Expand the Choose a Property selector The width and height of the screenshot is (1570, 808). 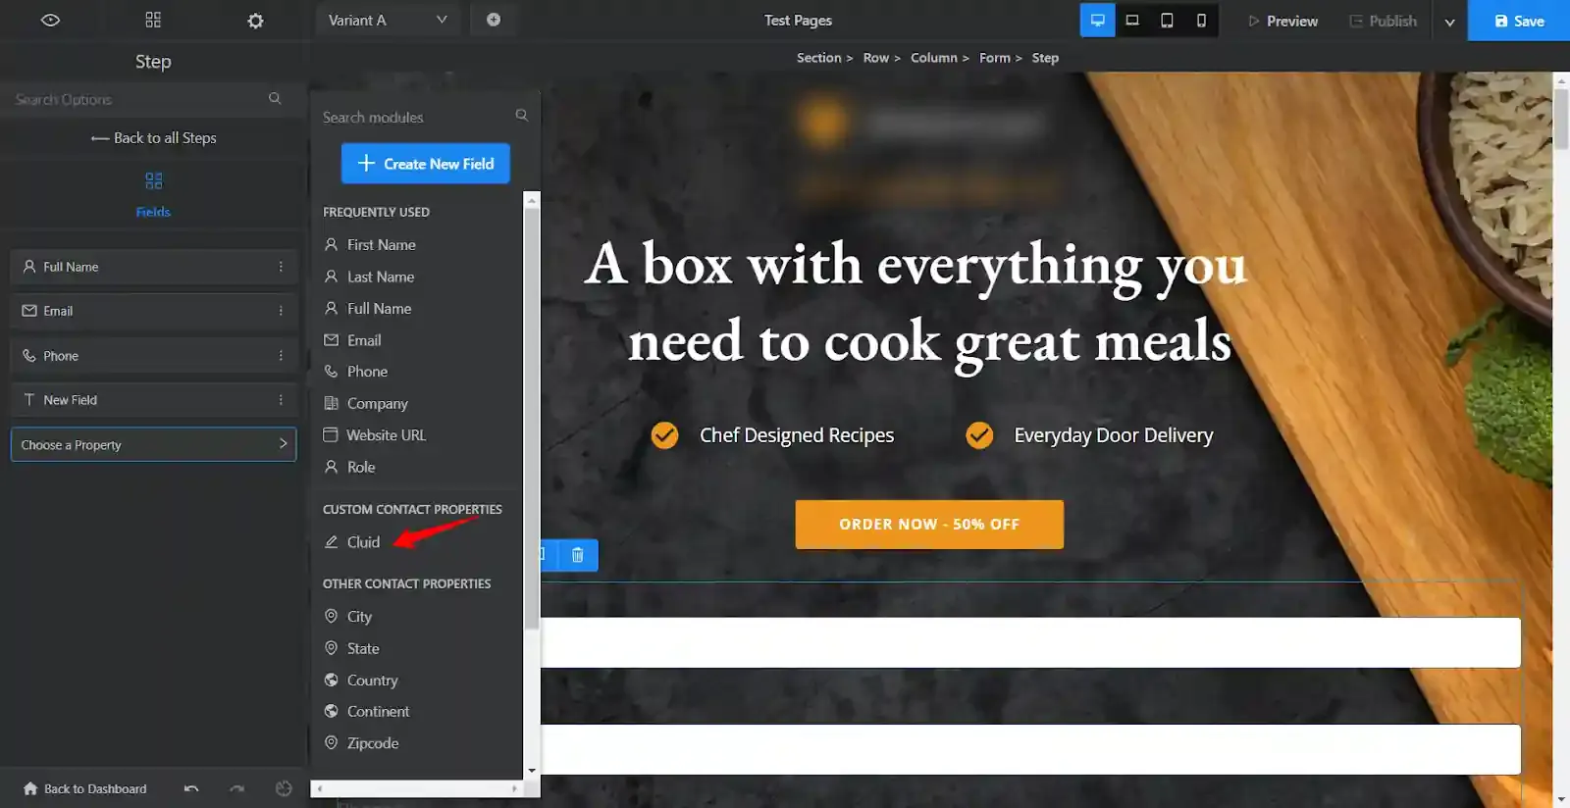[153, 444]
